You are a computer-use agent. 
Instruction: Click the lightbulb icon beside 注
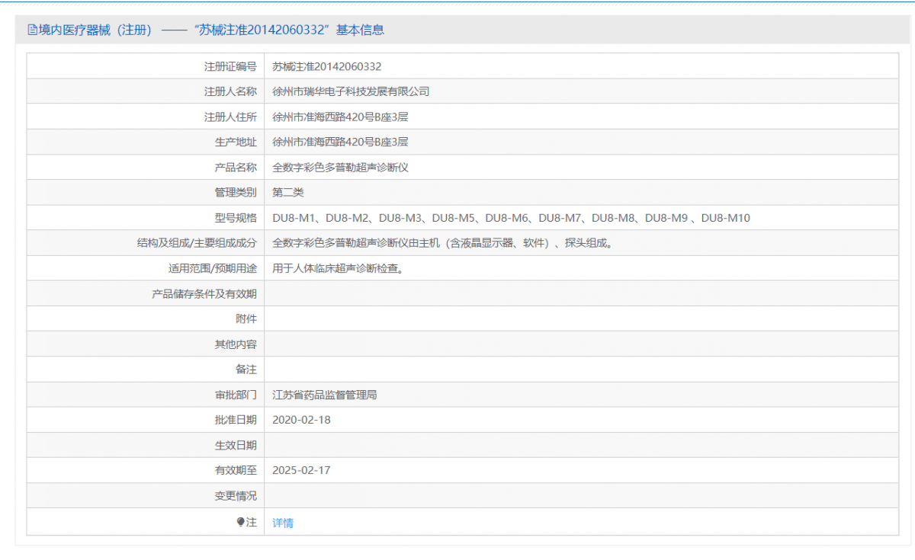point(241,522)
